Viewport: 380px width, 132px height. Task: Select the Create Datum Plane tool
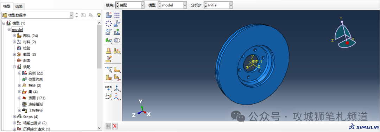pyautogui.click(x=109, y=96)
